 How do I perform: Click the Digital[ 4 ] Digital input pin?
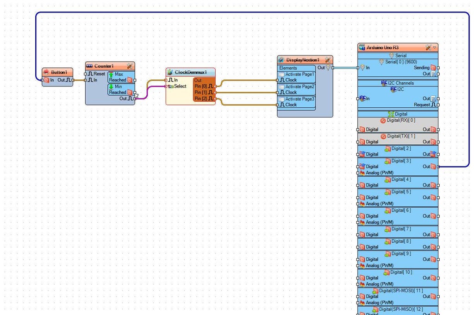[x=358, y=185]
